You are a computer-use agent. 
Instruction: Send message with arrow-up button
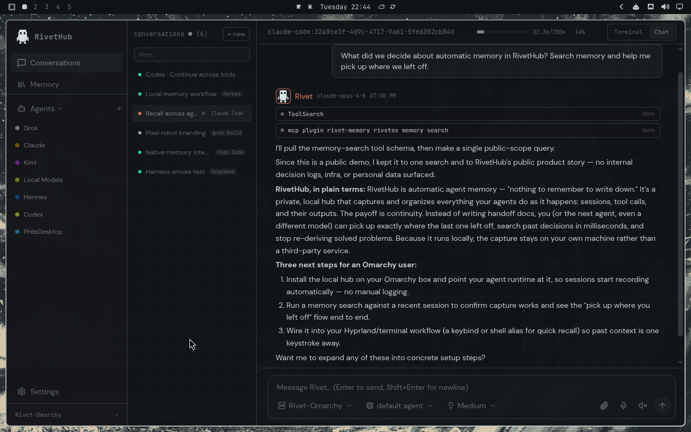(x=662, y=406)
